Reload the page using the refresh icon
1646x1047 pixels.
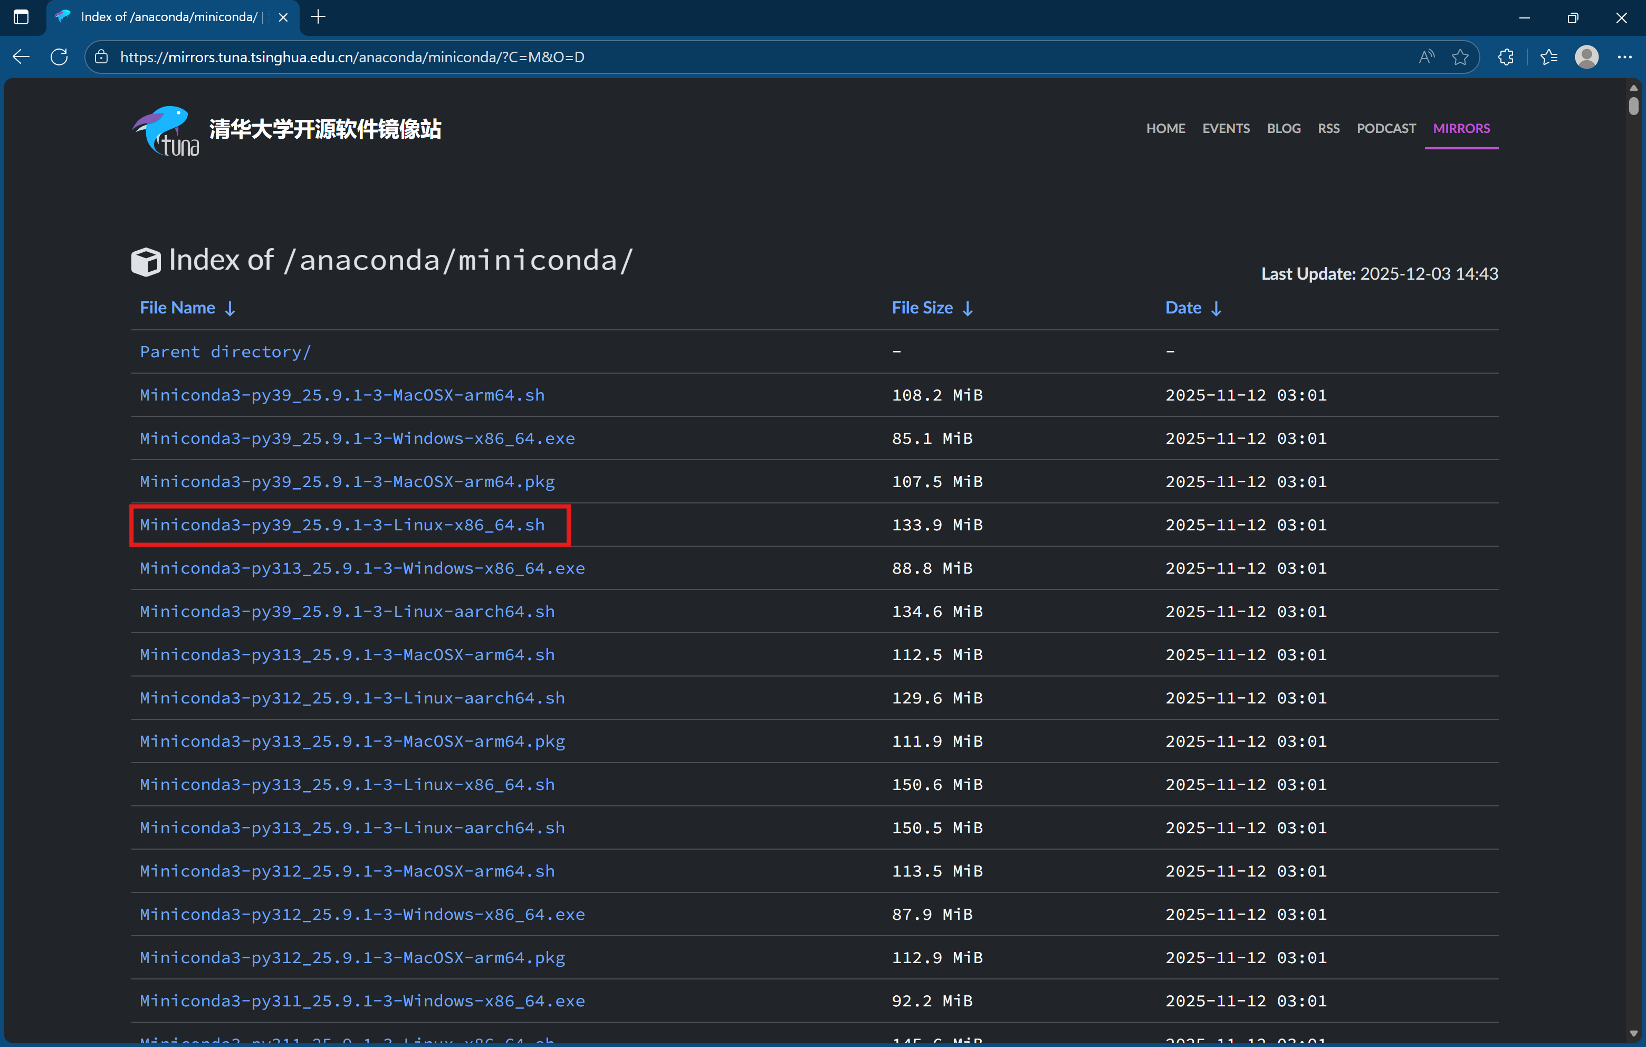click(x=59, y=57)
